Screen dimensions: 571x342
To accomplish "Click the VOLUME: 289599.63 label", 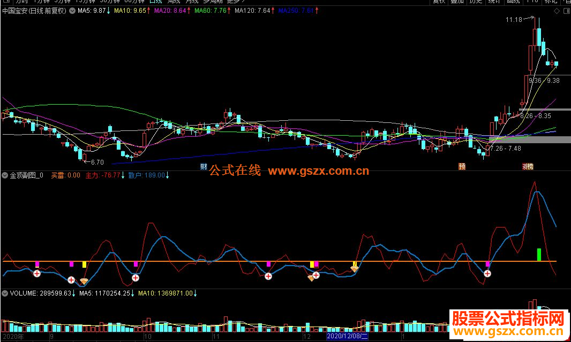I will [40, 293].
